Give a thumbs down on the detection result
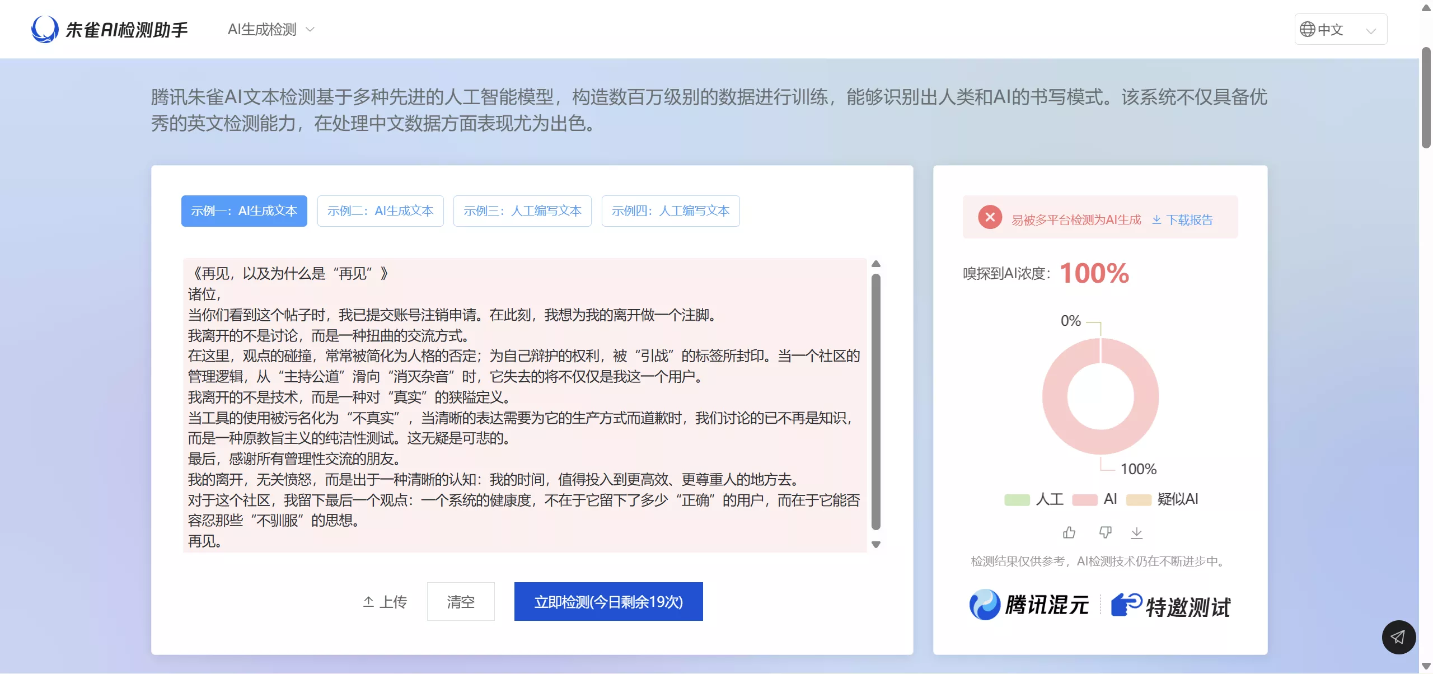 [1106, 532]
